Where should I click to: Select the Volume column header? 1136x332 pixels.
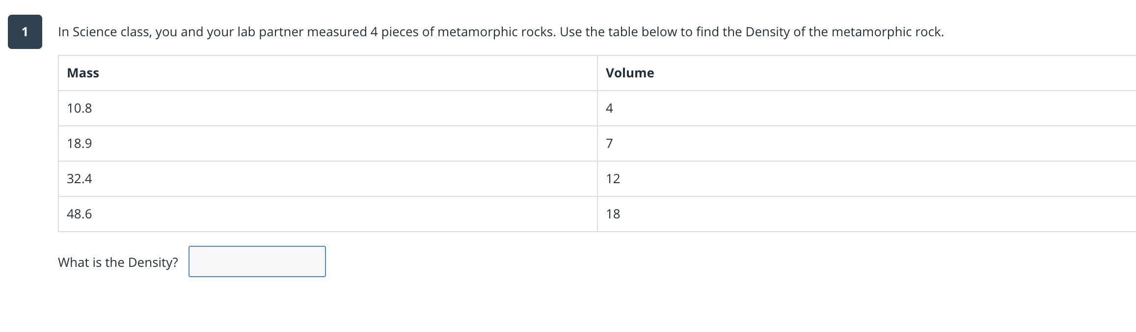tap(629, 73)
